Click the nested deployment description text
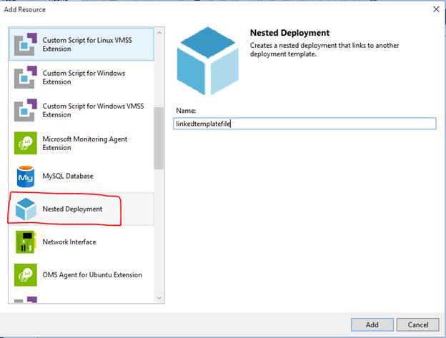Image resolution: width=446 pixels, height=338 pixels. point(324,50)
